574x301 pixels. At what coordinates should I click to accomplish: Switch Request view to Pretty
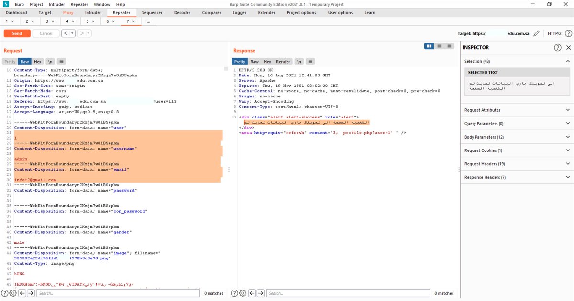(10, 62)
